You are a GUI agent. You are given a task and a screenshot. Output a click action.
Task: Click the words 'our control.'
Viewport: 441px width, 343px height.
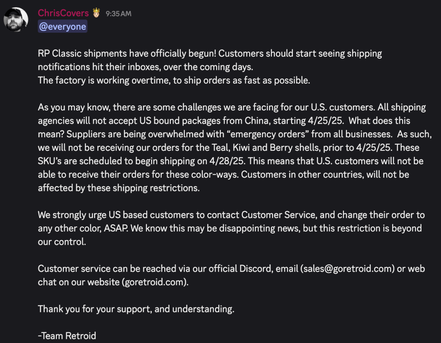62,242
